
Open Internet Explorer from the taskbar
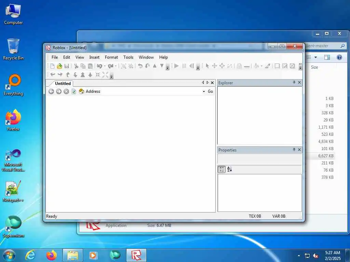tap(30, 255)
